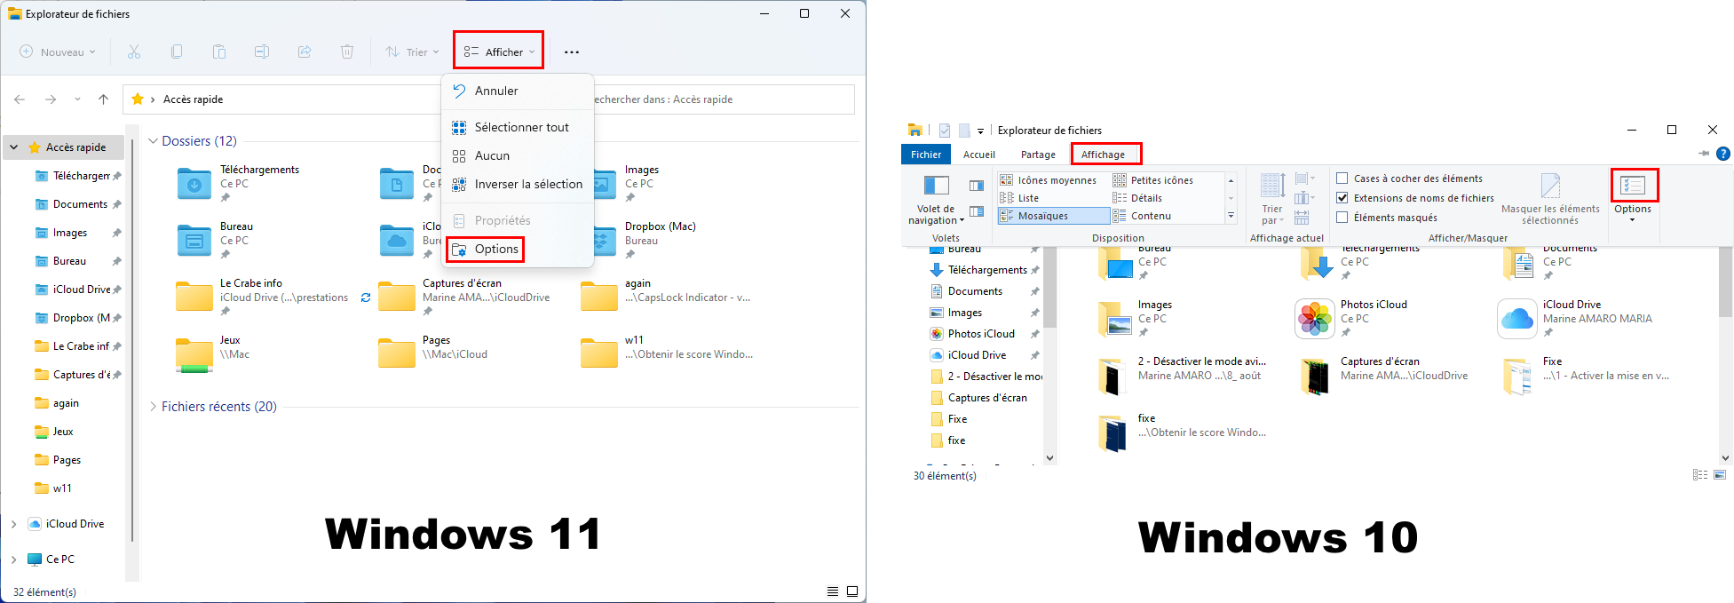Choose Options in the Windows 11 Afficher menu
1734x603 pixels.
coord(518,249)
